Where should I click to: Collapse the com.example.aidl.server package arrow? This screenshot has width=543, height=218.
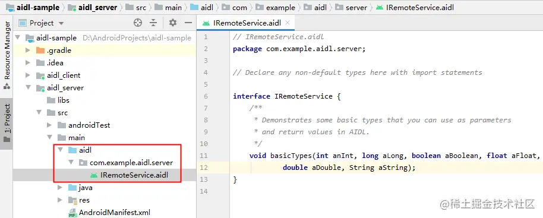click(71, 162)
